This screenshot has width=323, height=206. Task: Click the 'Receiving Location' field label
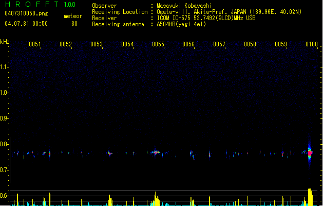(120, 12)
